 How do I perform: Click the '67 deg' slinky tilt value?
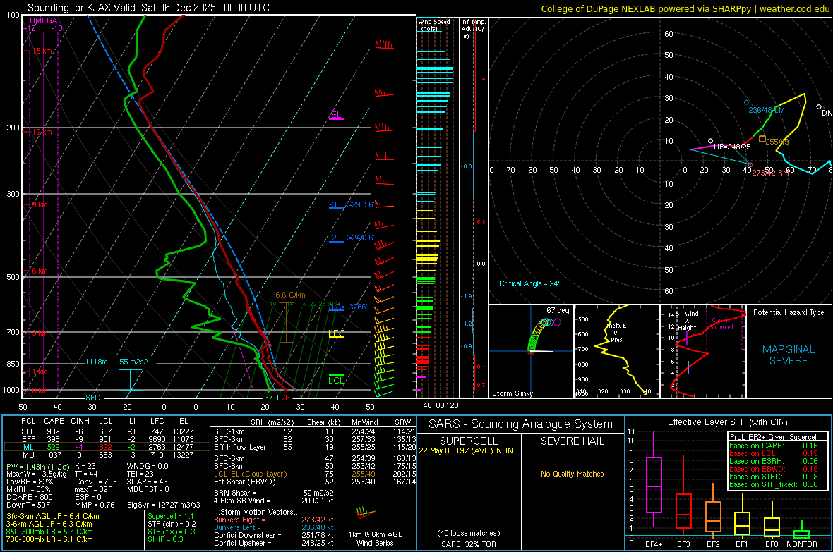557,310
